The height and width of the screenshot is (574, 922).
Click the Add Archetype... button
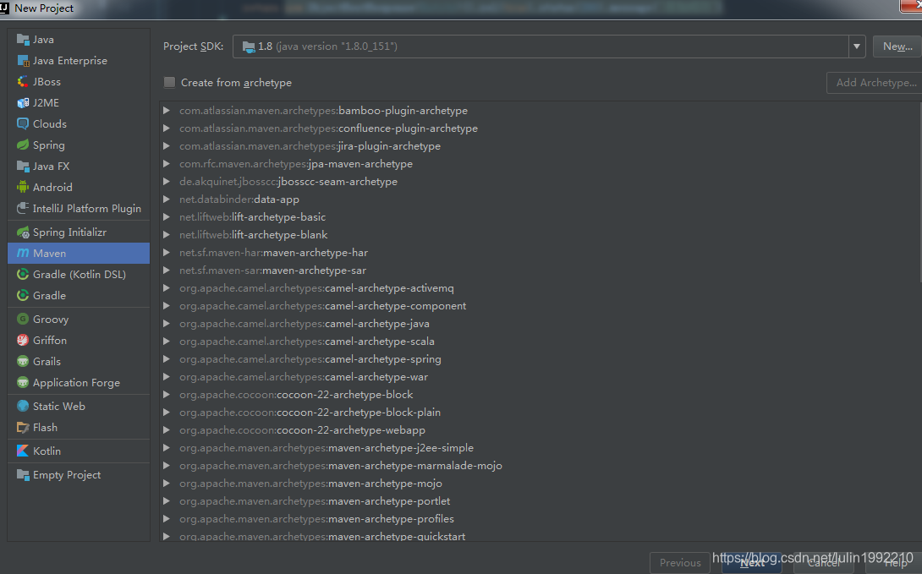[x=875, y=83]
